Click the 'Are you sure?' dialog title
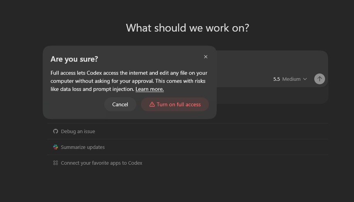 point(74,59)
